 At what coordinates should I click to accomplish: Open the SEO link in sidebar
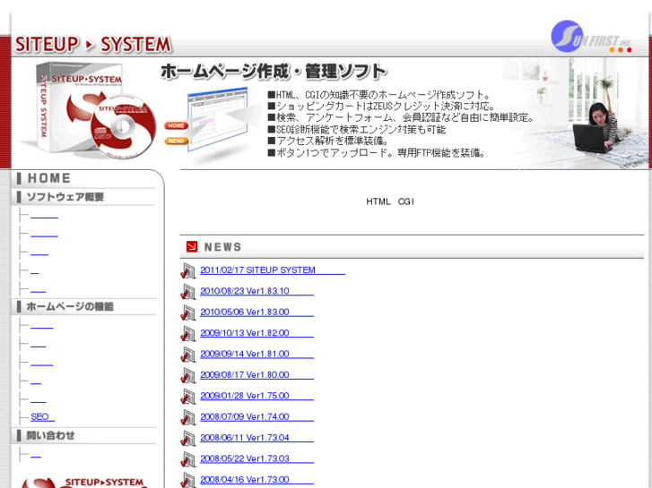point(42,416)
